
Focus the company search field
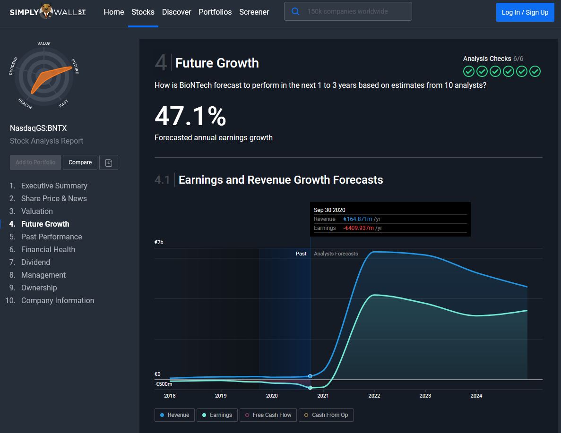point(354,12)
